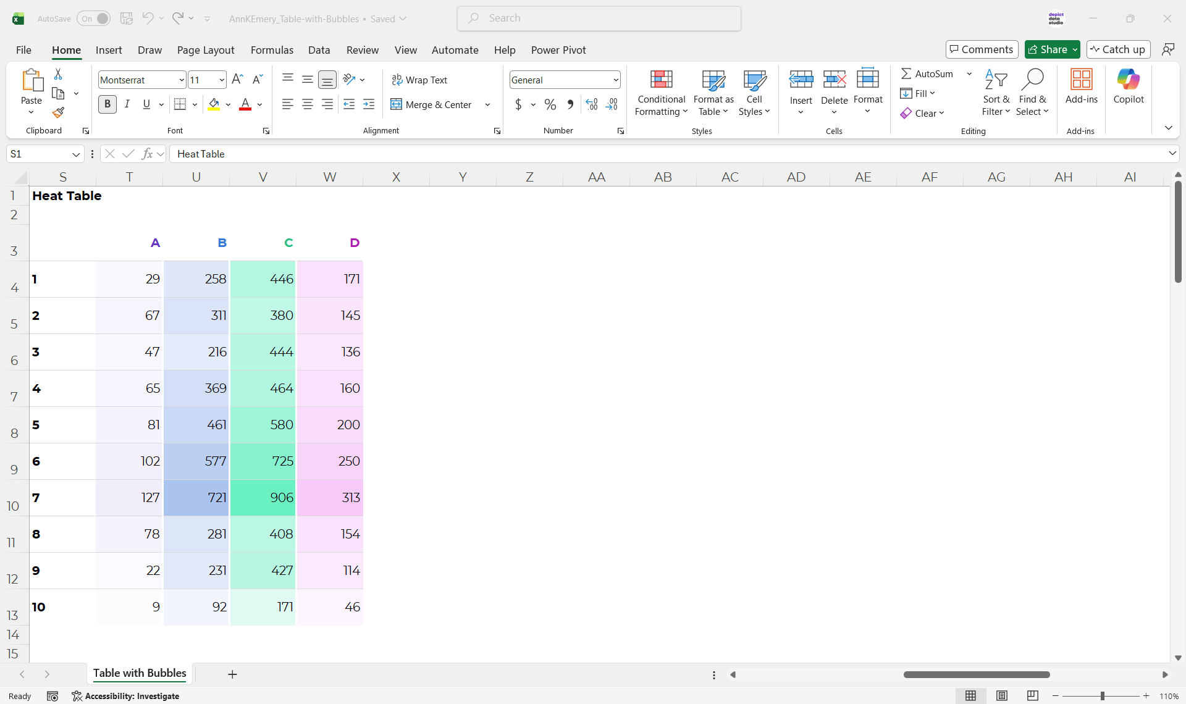
Task: Expand the formula bar chevron
Action: [x=1172, y=154]
